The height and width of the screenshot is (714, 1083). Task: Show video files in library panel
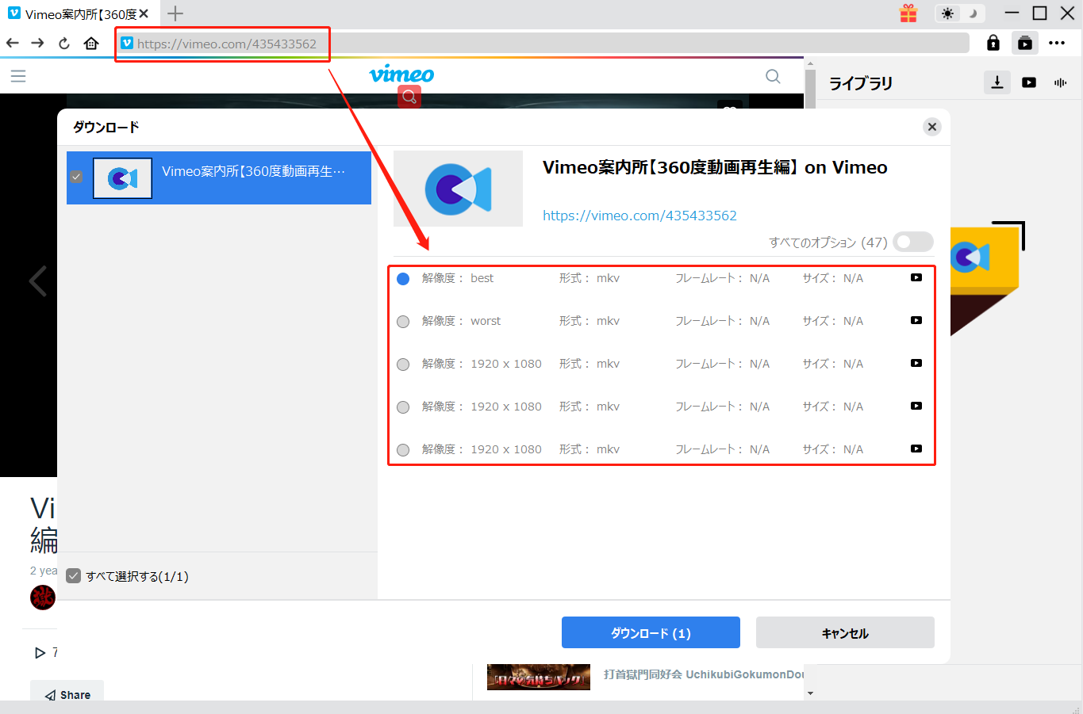pyautogui.click(x=1029, y=82)
